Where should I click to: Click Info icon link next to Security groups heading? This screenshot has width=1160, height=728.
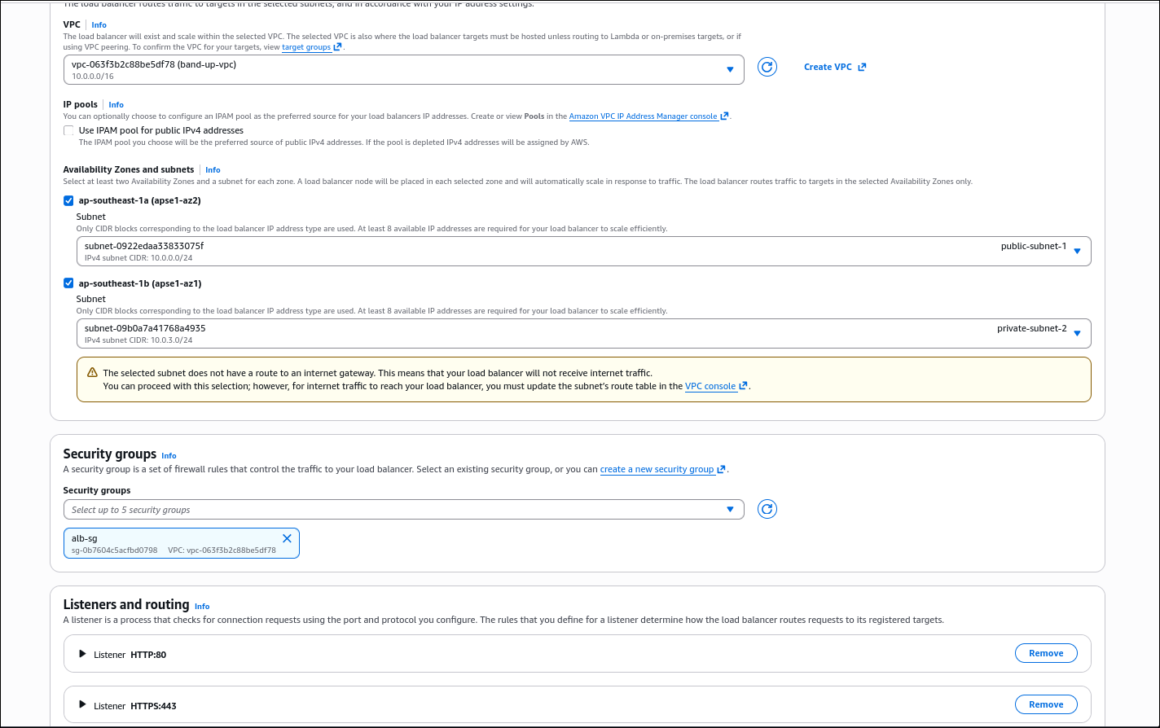coord(169,456)
